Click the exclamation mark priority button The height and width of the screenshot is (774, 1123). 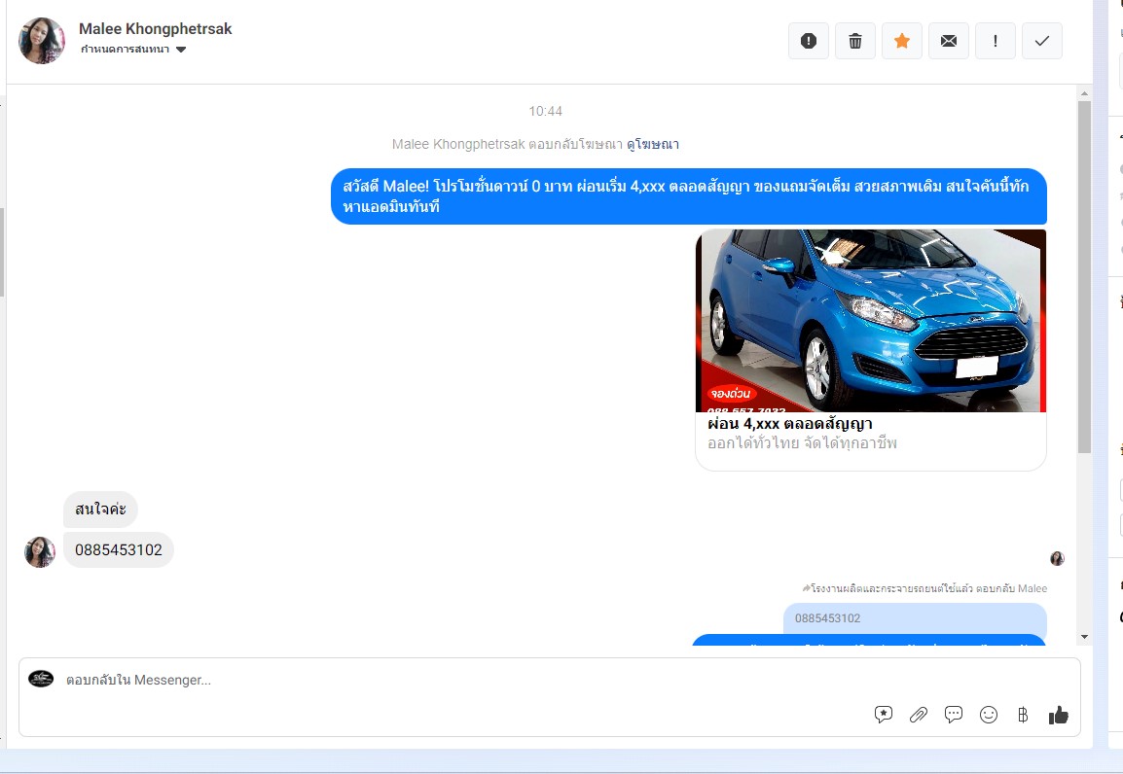tap(996, 41)
